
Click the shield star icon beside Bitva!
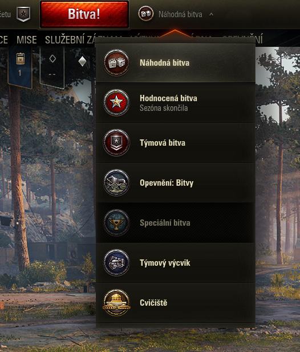tap(23, 14)
